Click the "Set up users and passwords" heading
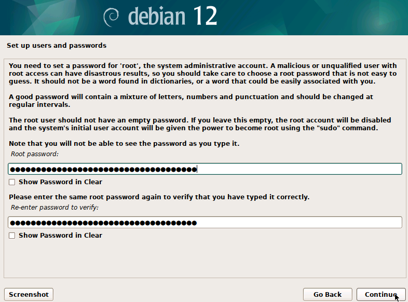The width and height of the screenshot is (408, 302). (57, 46)
